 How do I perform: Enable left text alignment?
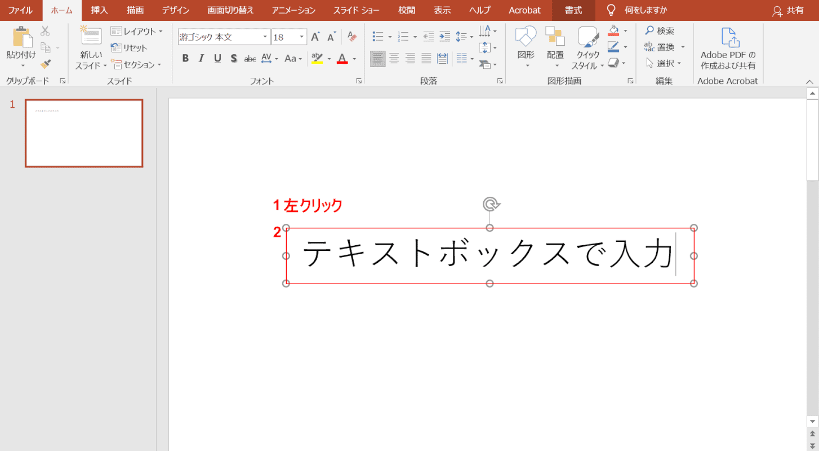point(378,58)
